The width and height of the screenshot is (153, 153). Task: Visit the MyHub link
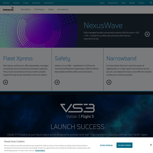[132, 3]
